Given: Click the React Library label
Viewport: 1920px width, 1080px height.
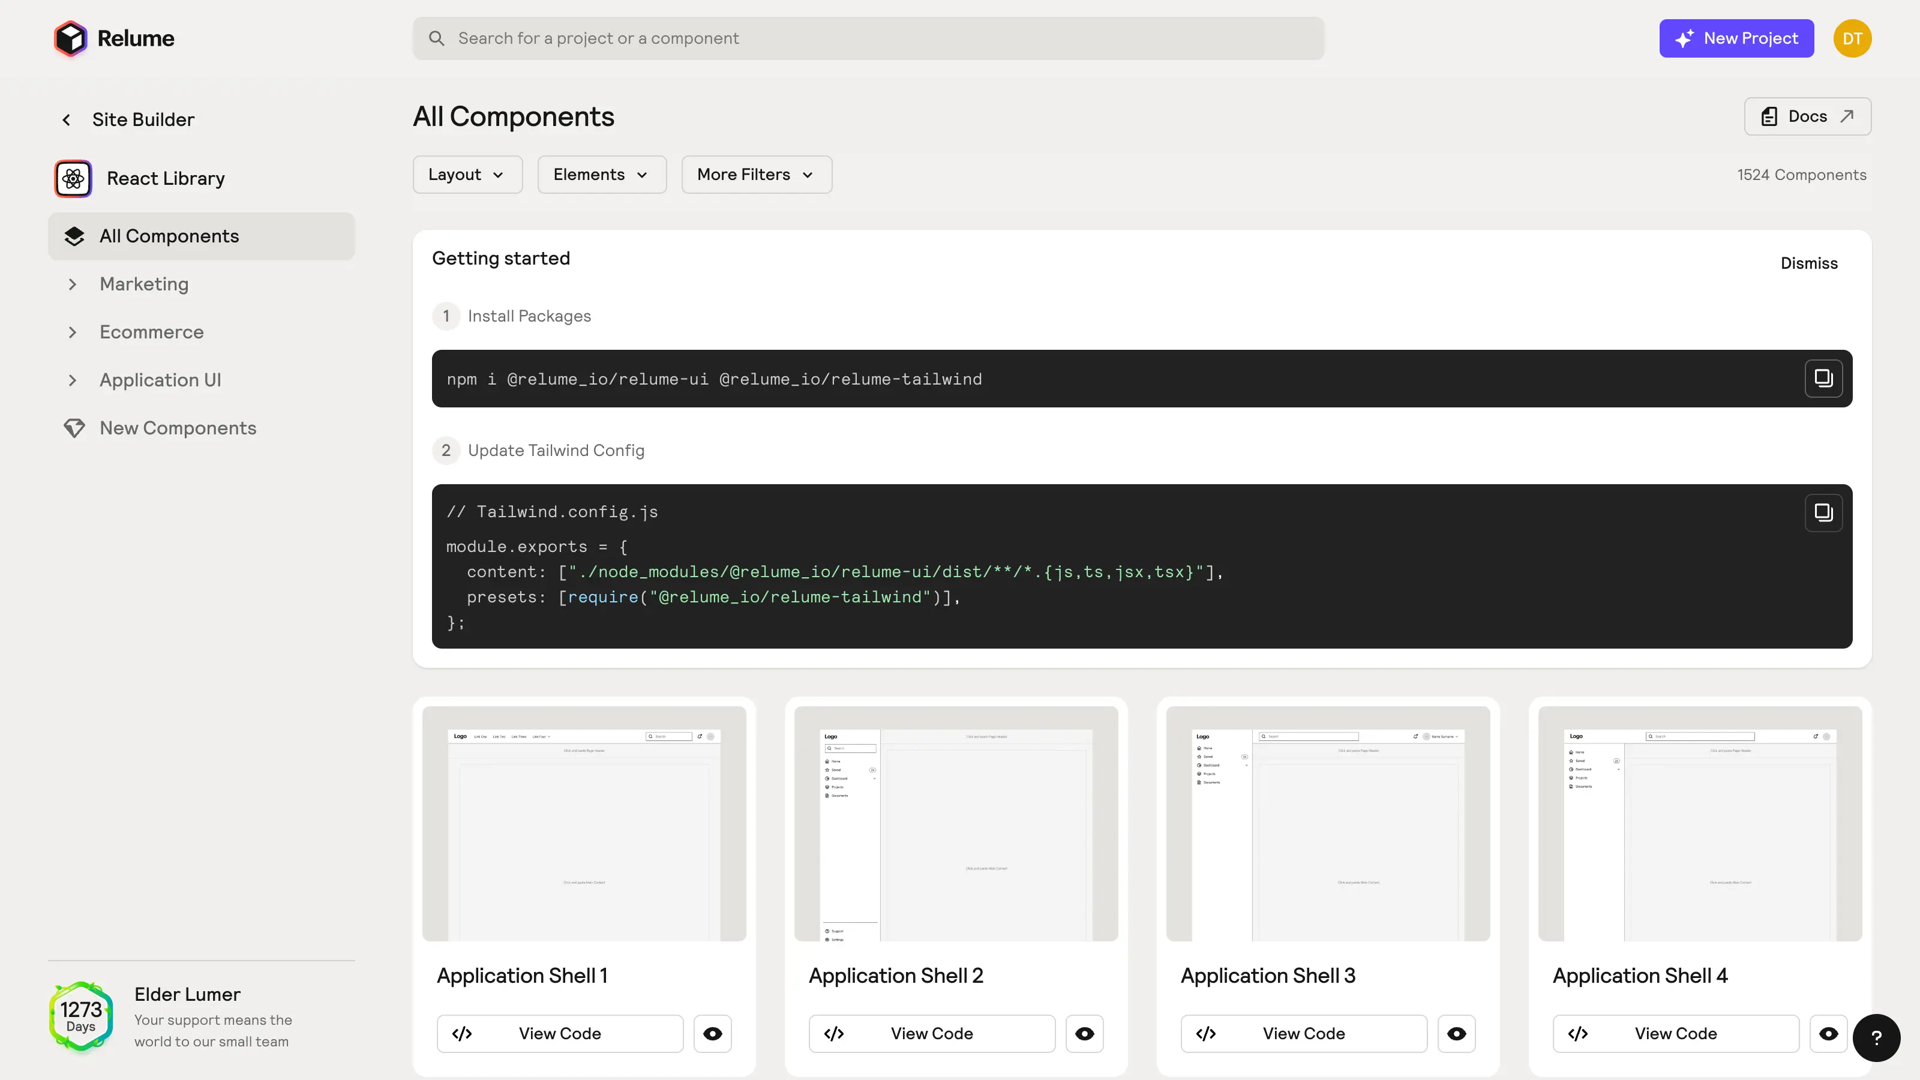Looking at the screenshot, I should click(x=166, y=178).
